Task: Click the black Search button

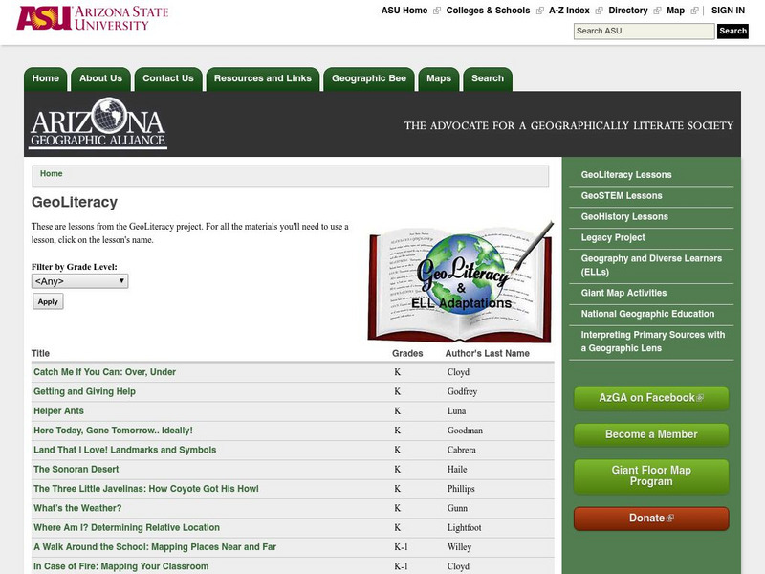Action: [x=732, y=31]
